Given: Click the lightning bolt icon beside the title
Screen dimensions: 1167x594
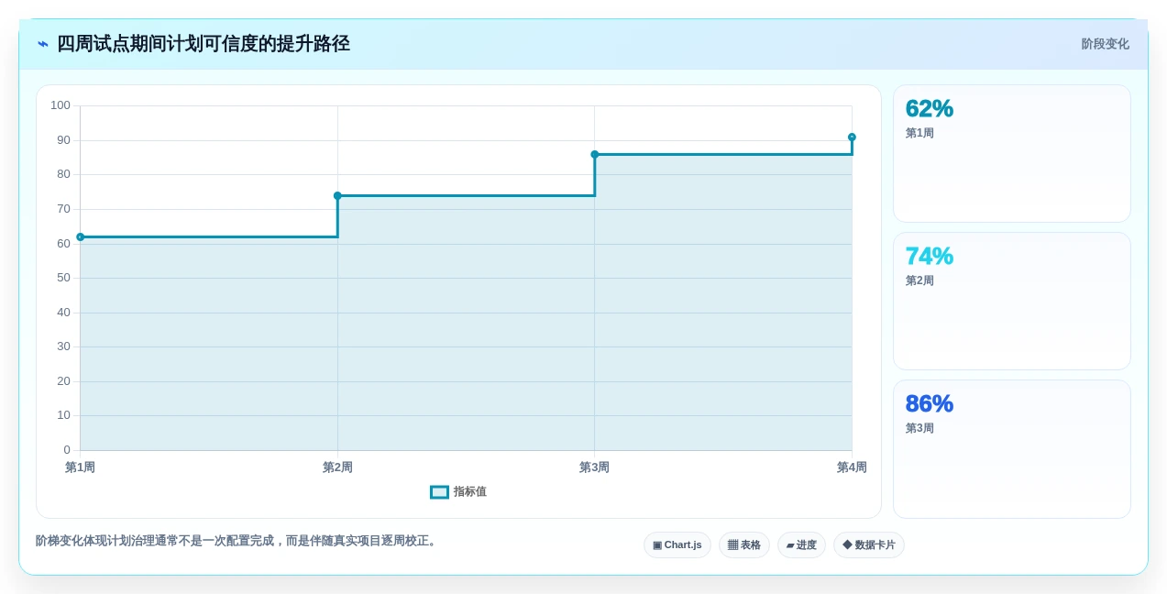Looking at the screenshot, I should [x=43, y=44].
